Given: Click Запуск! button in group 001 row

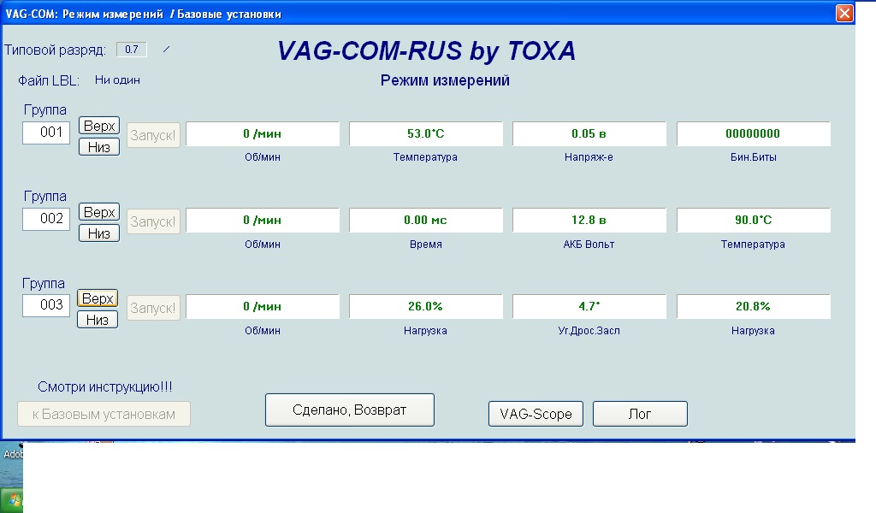Looking at the screenshot, I should pyautogui.click(x=153, y=135).
